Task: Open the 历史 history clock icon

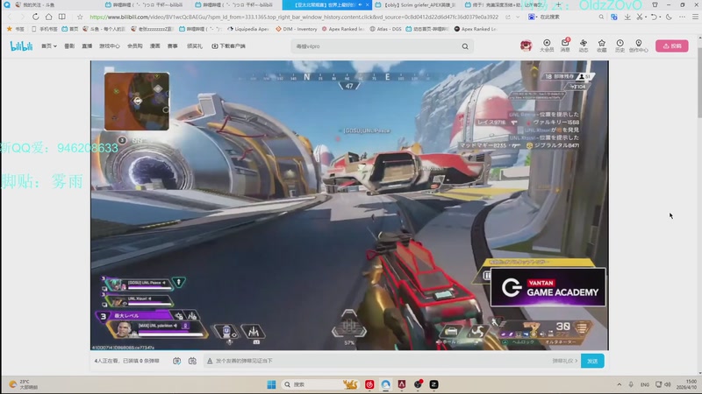Action: (x=620, y=46)
